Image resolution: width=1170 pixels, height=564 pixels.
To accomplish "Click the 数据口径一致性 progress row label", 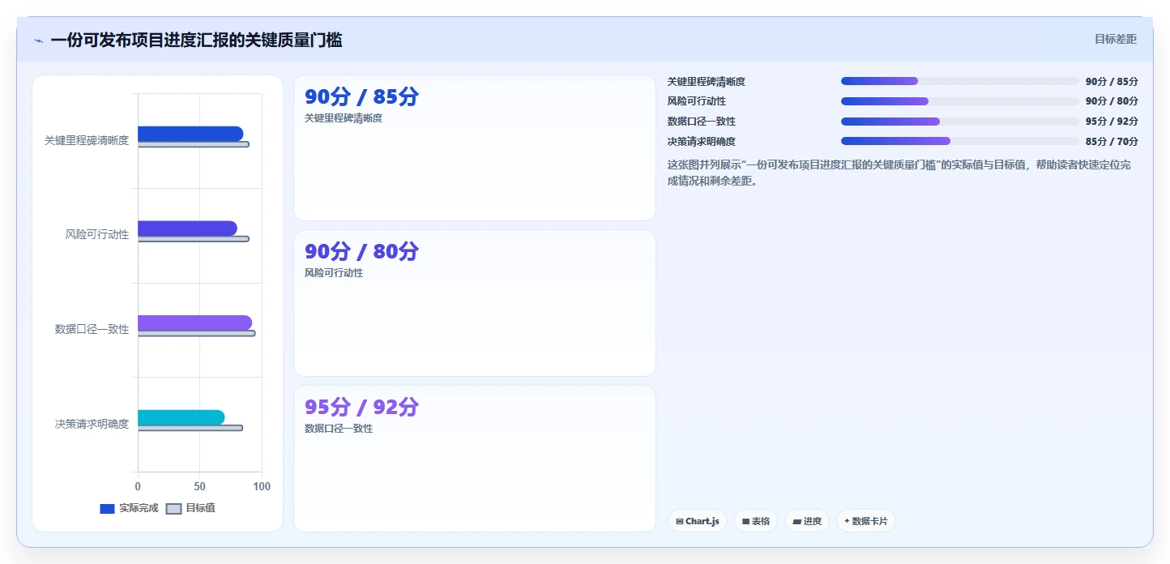I will click(702, 122).
